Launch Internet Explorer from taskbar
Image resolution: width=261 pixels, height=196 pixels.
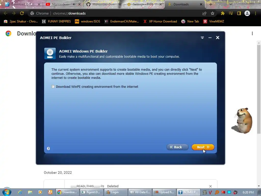coord(20,192)
